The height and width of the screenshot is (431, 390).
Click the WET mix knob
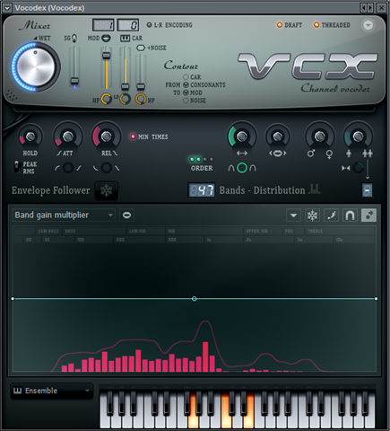(x=36, y=67)
